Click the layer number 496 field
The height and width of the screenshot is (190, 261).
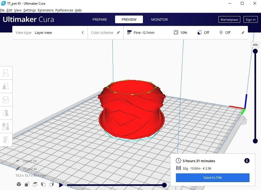pyautogui.click(x=255, y=45)
